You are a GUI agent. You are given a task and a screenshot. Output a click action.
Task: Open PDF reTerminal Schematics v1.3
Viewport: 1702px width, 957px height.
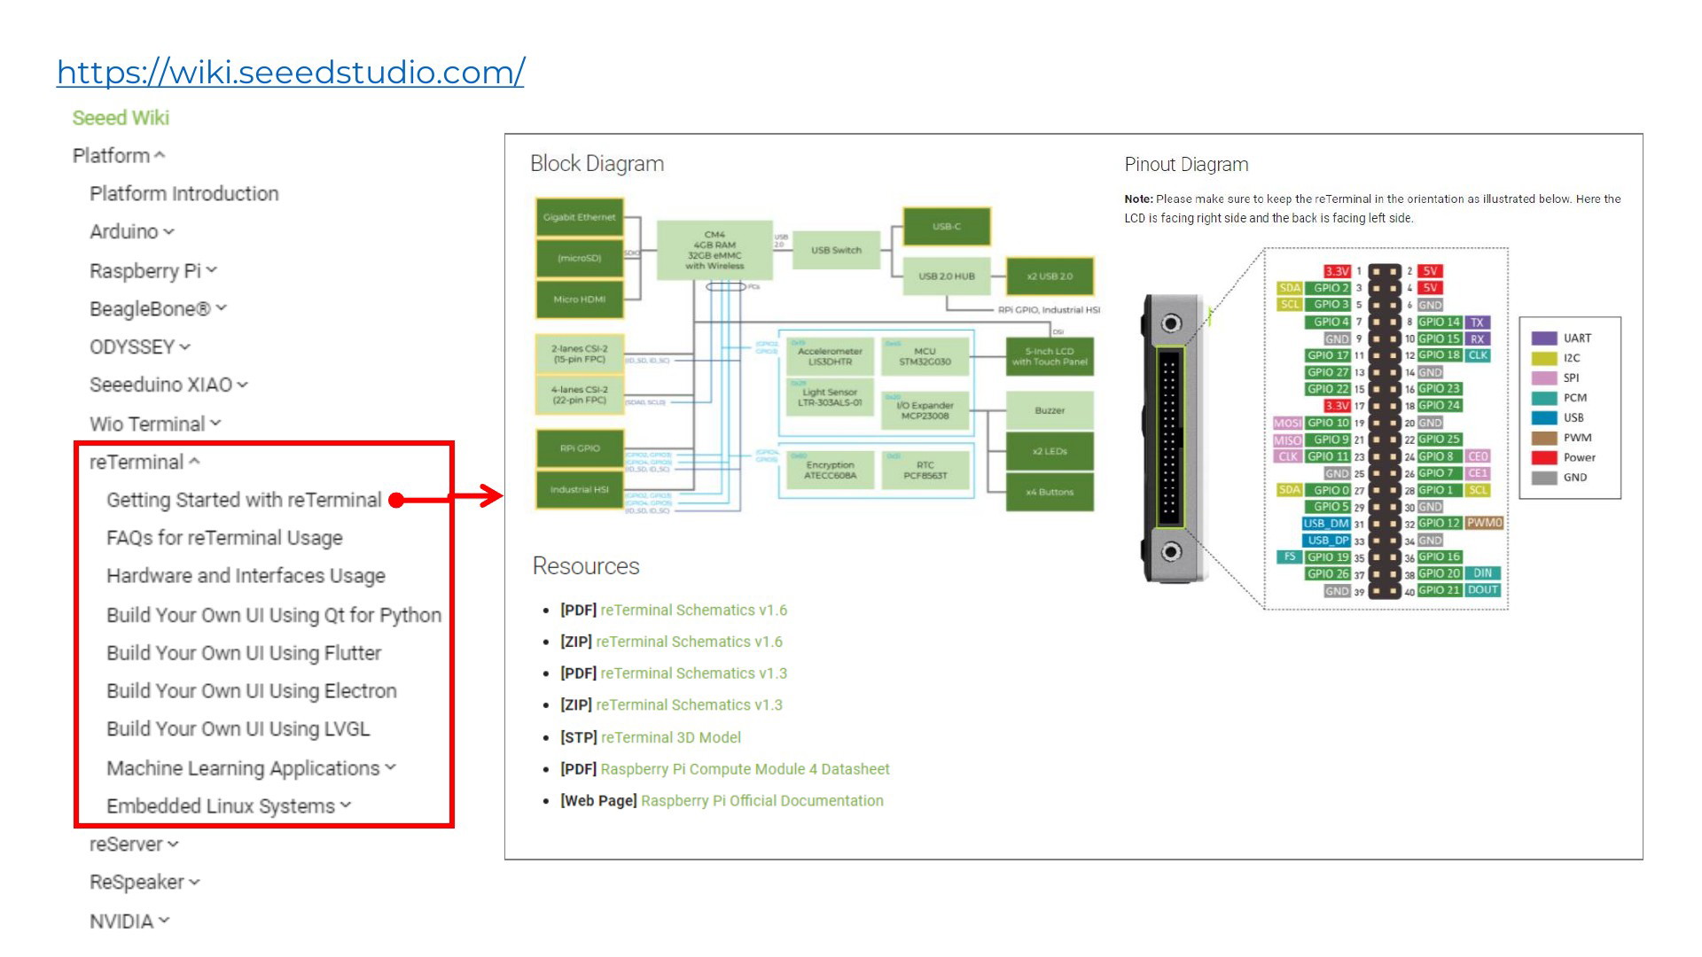coord(693,673)
